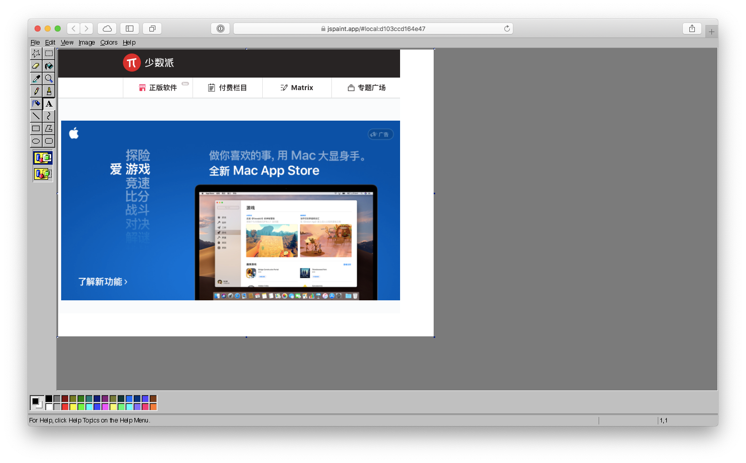Choose the dark red palette swatch
This screenshot has width=746, height=463.
[65, 399]
